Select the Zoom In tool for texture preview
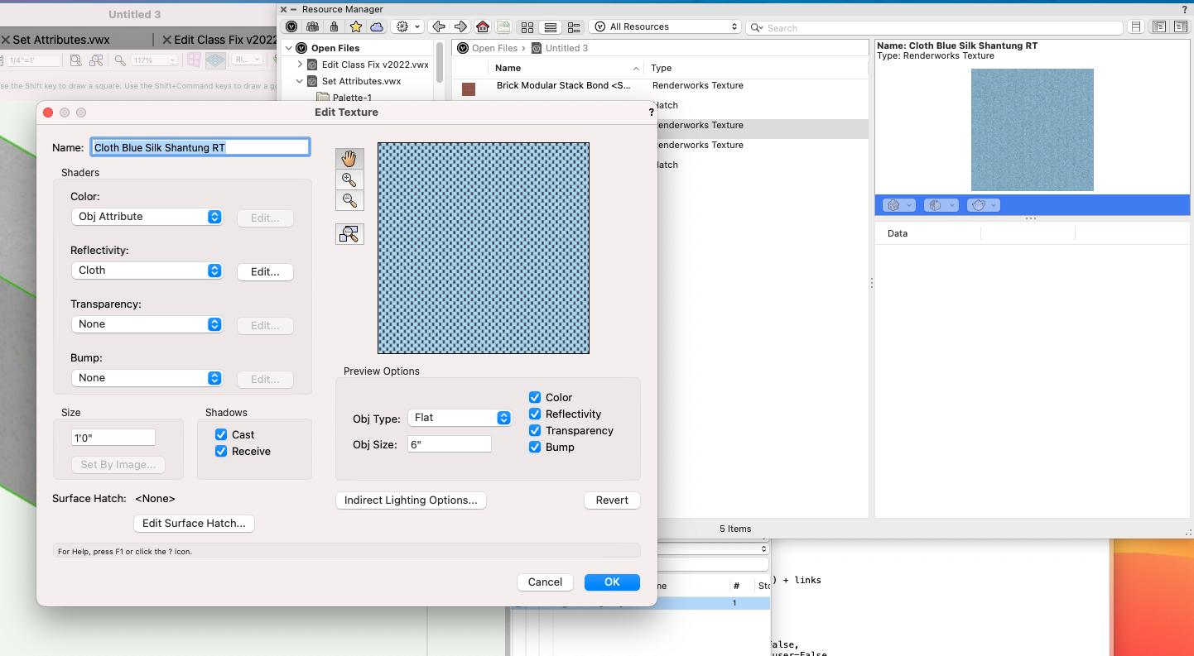This screenshot has height=656, width=1194. tap(349, 179)
